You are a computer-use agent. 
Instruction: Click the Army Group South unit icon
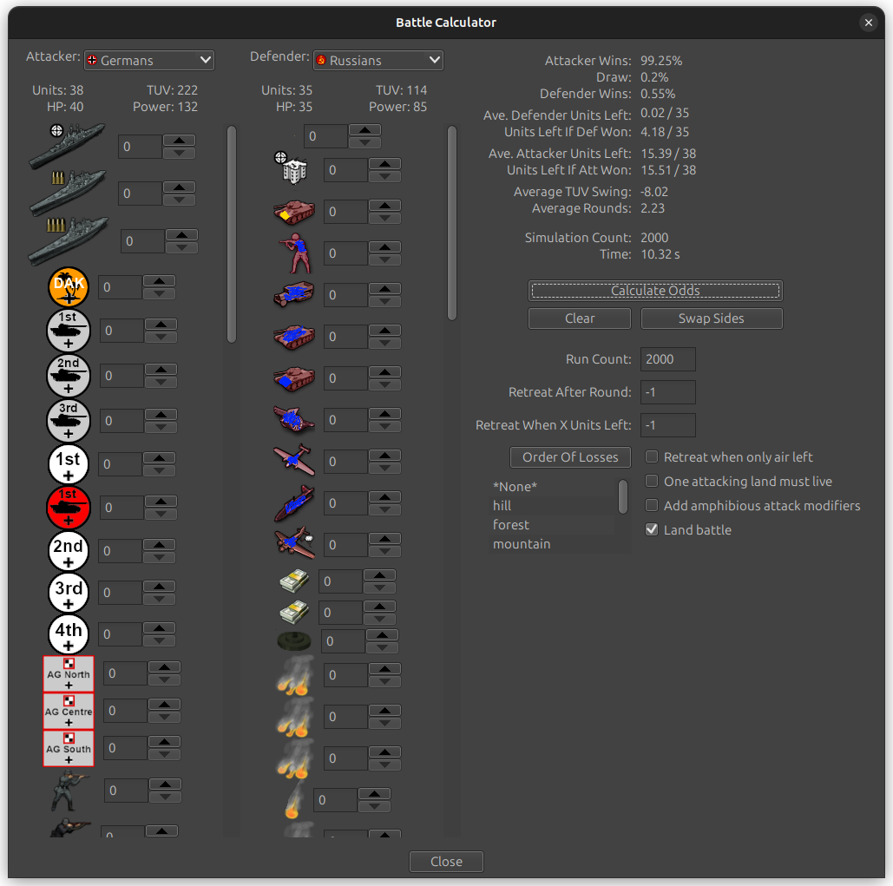point(68,748)
